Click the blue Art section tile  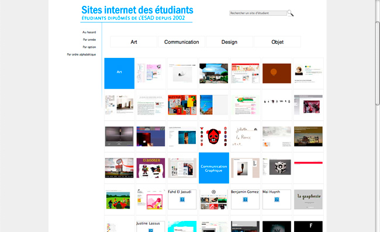coord(119,73)
